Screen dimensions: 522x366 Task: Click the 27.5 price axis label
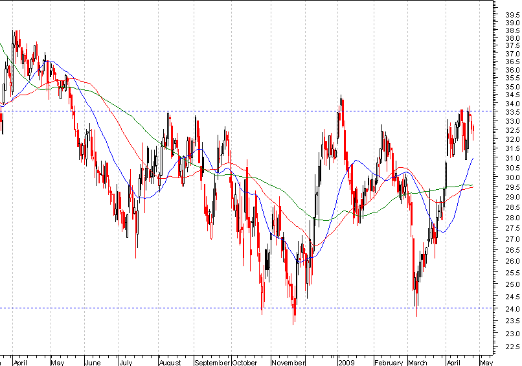pyautogui.click(x=512, y=228)
